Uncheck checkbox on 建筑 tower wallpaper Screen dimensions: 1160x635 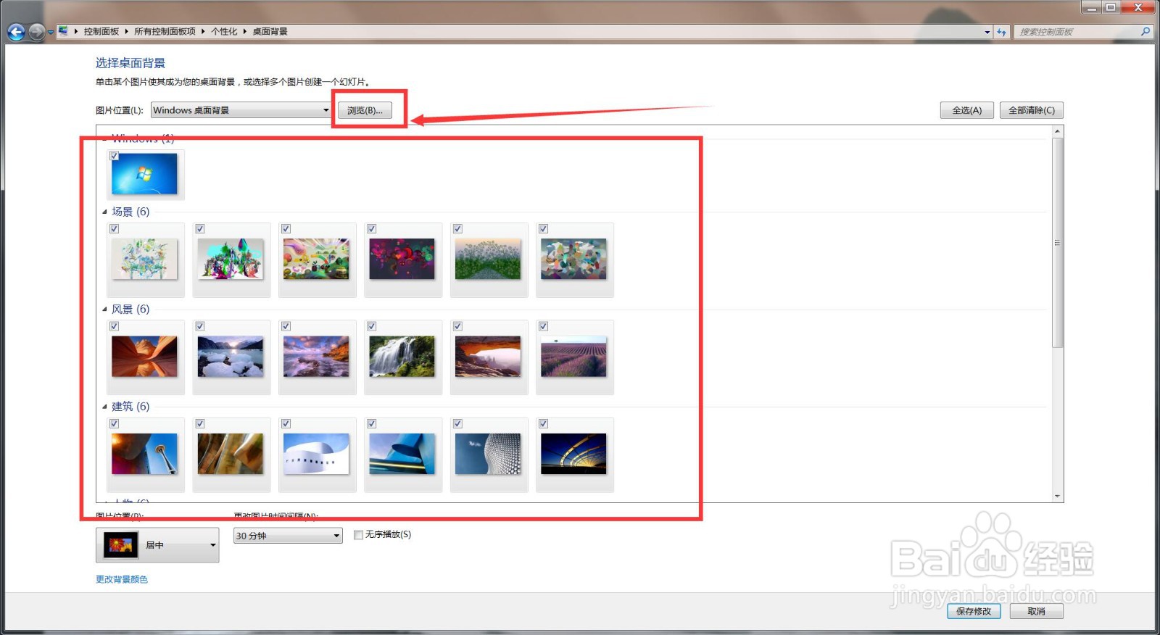click(x=114, y=423)
